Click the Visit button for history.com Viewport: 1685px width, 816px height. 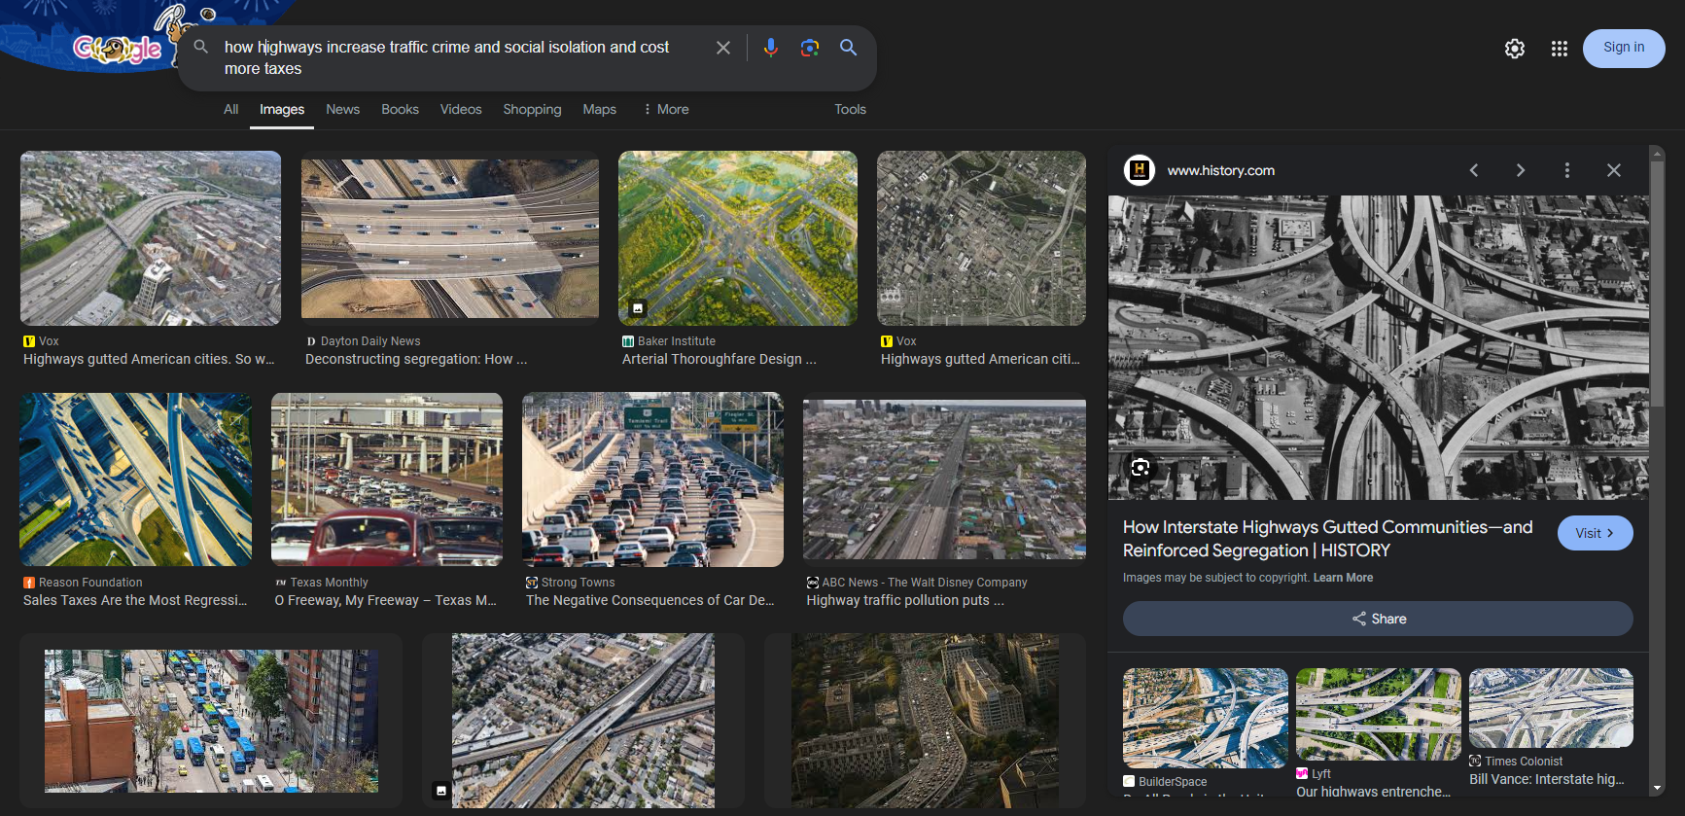click(x=1595, y=533)
